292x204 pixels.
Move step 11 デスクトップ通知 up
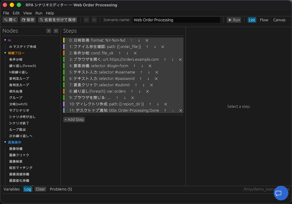coord(165,110)
